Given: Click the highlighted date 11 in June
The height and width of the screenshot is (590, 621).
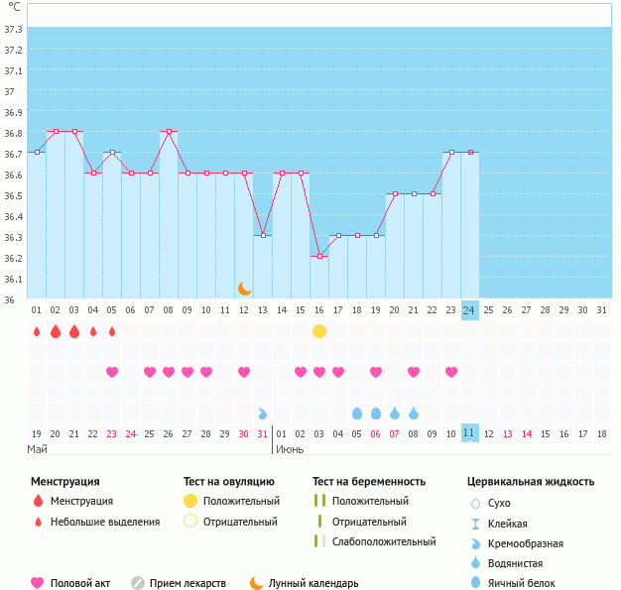Looking at the screenshot, I should 469,433.
